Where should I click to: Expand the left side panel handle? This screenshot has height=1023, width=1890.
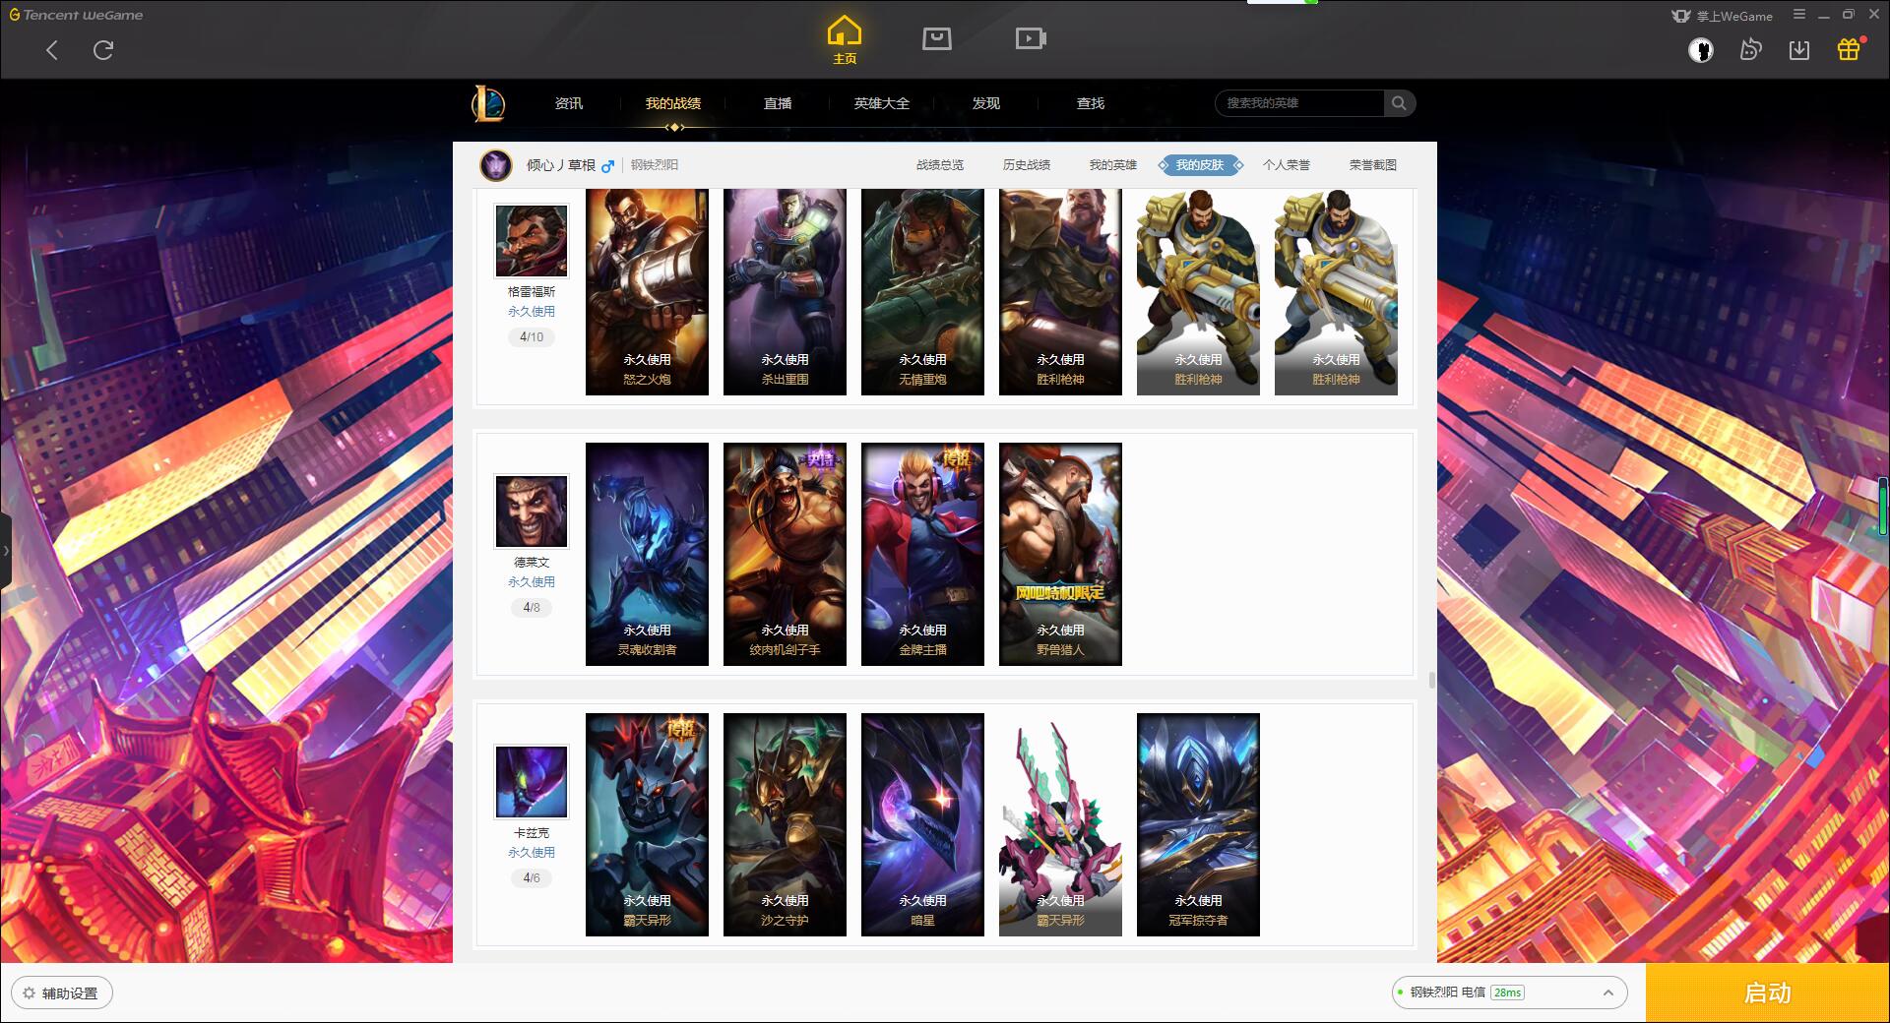coord(5,551)
